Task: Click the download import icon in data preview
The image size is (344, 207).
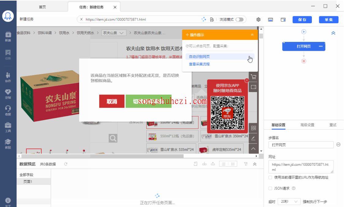Action: 204,164
